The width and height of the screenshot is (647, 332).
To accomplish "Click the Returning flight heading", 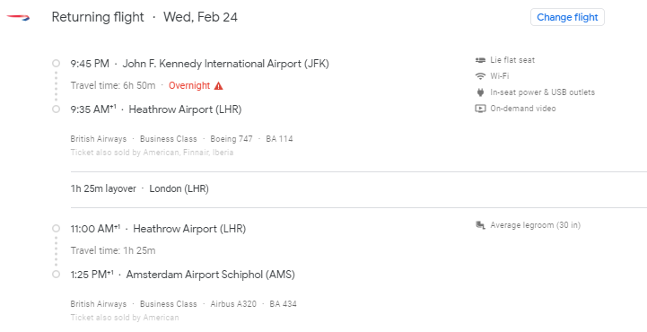I will (98, 17).
